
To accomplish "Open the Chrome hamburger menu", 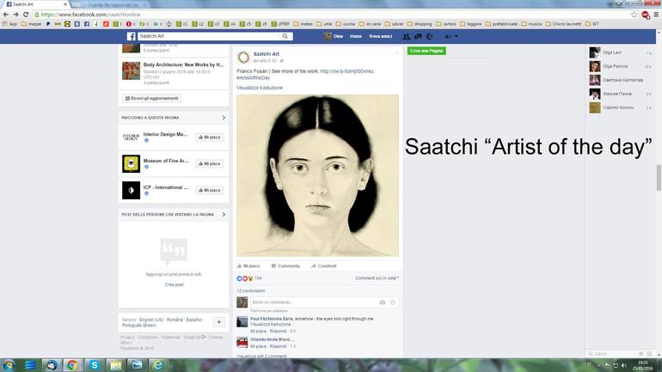I will [656, 15].
